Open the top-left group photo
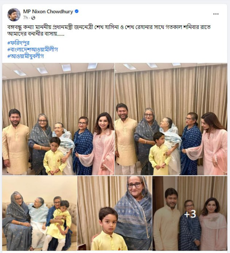Image resolution: width=230 pixels, height=253 pixels. click(58, 119)
